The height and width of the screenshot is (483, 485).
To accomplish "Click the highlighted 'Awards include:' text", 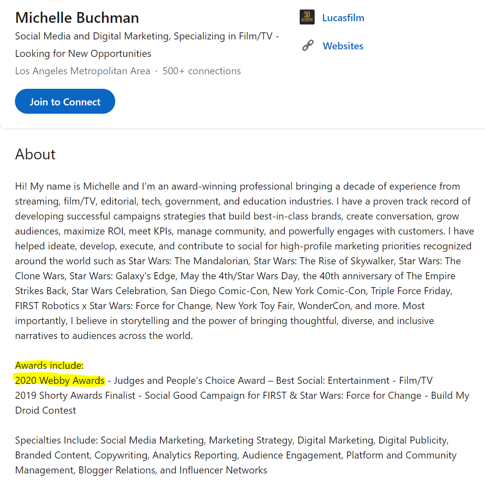I will (x=49, y=365).
